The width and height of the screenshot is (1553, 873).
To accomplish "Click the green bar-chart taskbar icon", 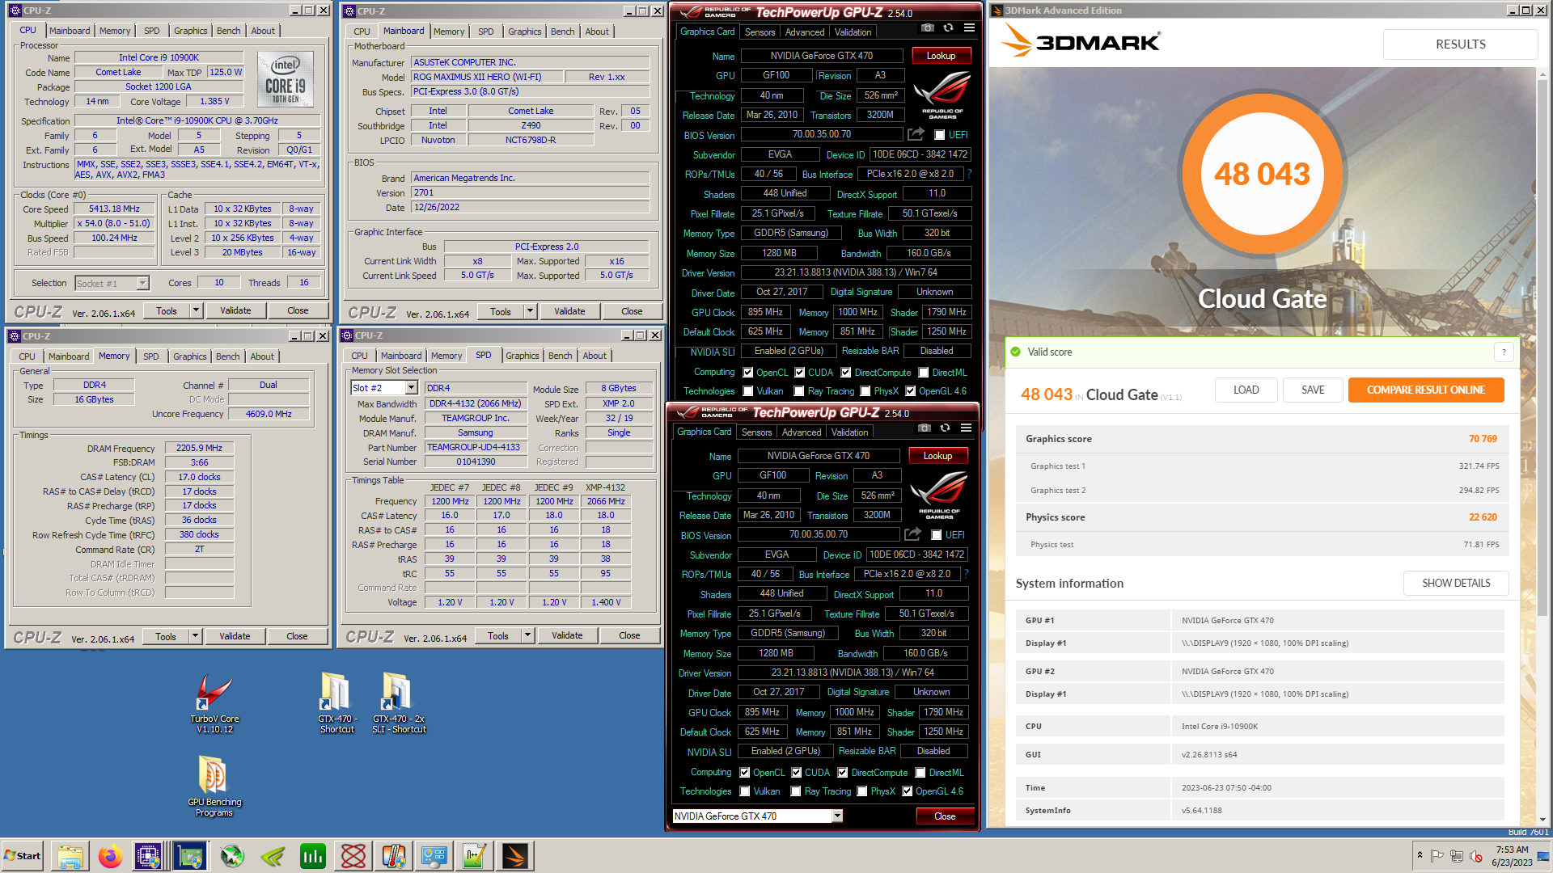I will [313, 856].
